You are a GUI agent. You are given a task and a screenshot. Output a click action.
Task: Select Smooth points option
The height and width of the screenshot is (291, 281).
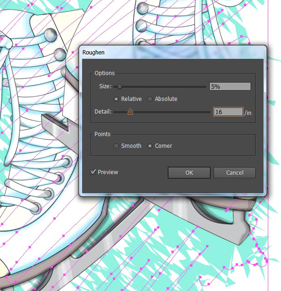pos(116,146)
